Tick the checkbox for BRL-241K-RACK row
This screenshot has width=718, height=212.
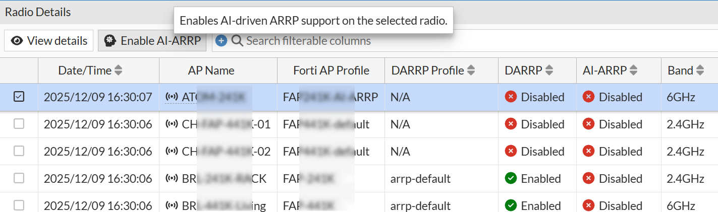point(19,179)
